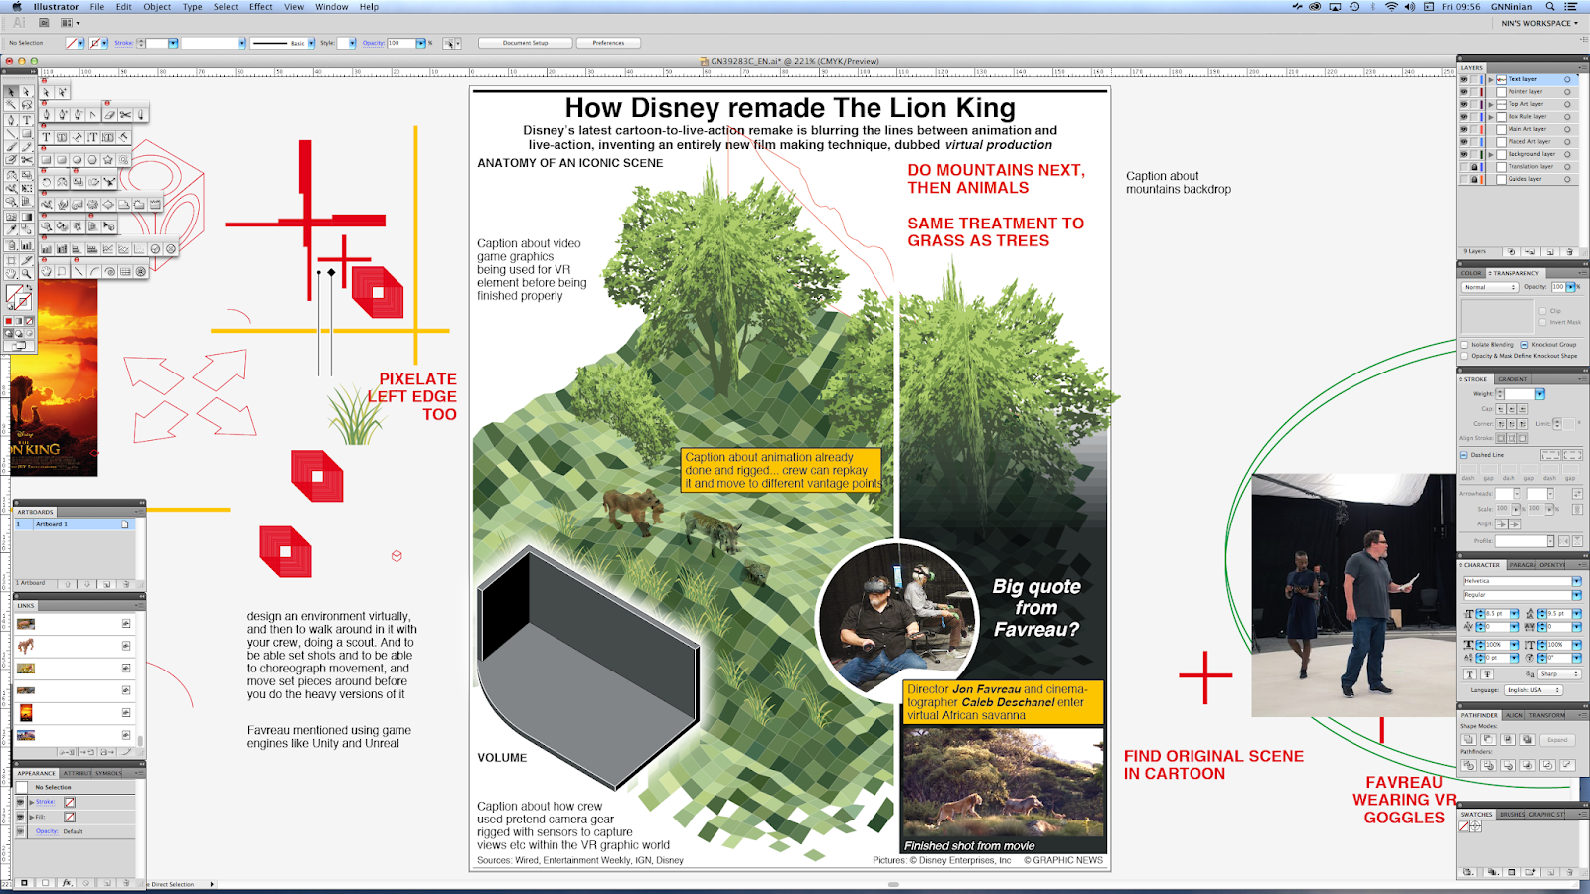
Task: Choose the Pencil tool
Action: coord(27,147)
